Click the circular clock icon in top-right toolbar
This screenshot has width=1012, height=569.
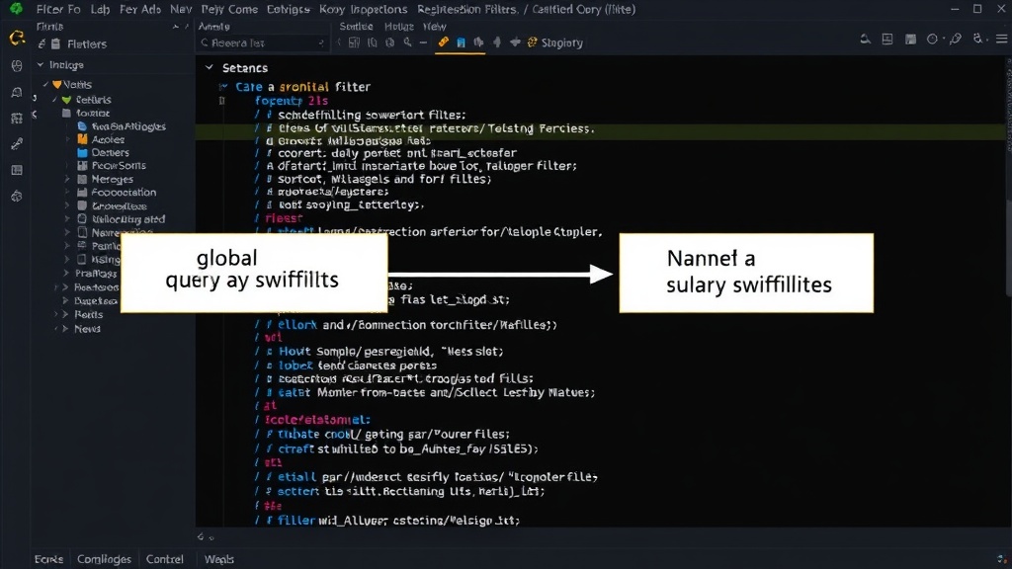pyautogui.click(x=932, y=40)
